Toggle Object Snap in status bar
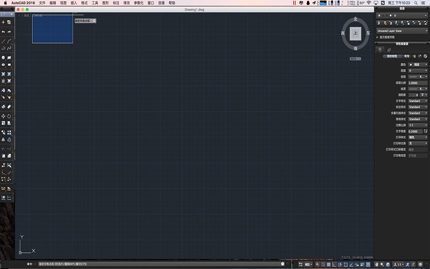 pos(345,264)
